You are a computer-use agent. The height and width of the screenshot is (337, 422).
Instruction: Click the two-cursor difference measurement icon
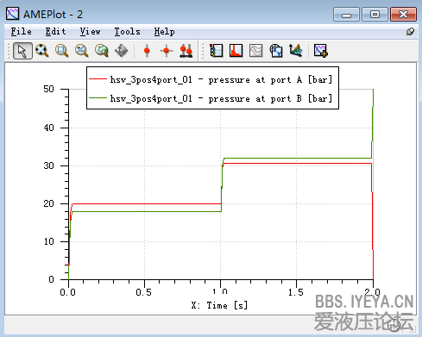coord(186,51)
